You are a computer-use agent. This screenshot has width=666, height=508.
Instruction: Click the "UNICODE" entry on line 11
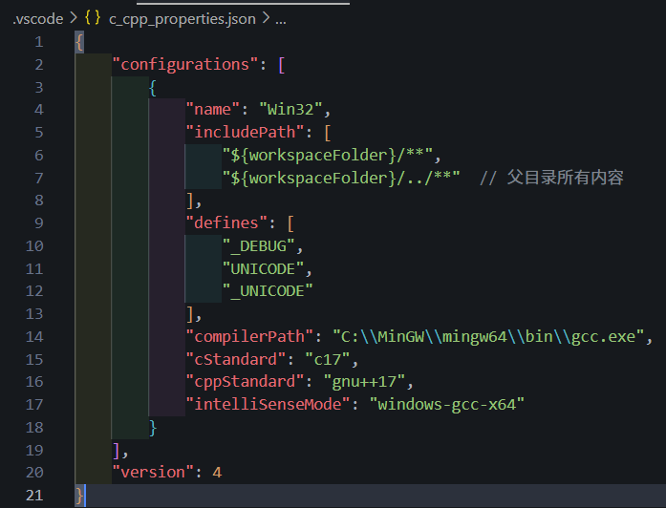(264, 269)
